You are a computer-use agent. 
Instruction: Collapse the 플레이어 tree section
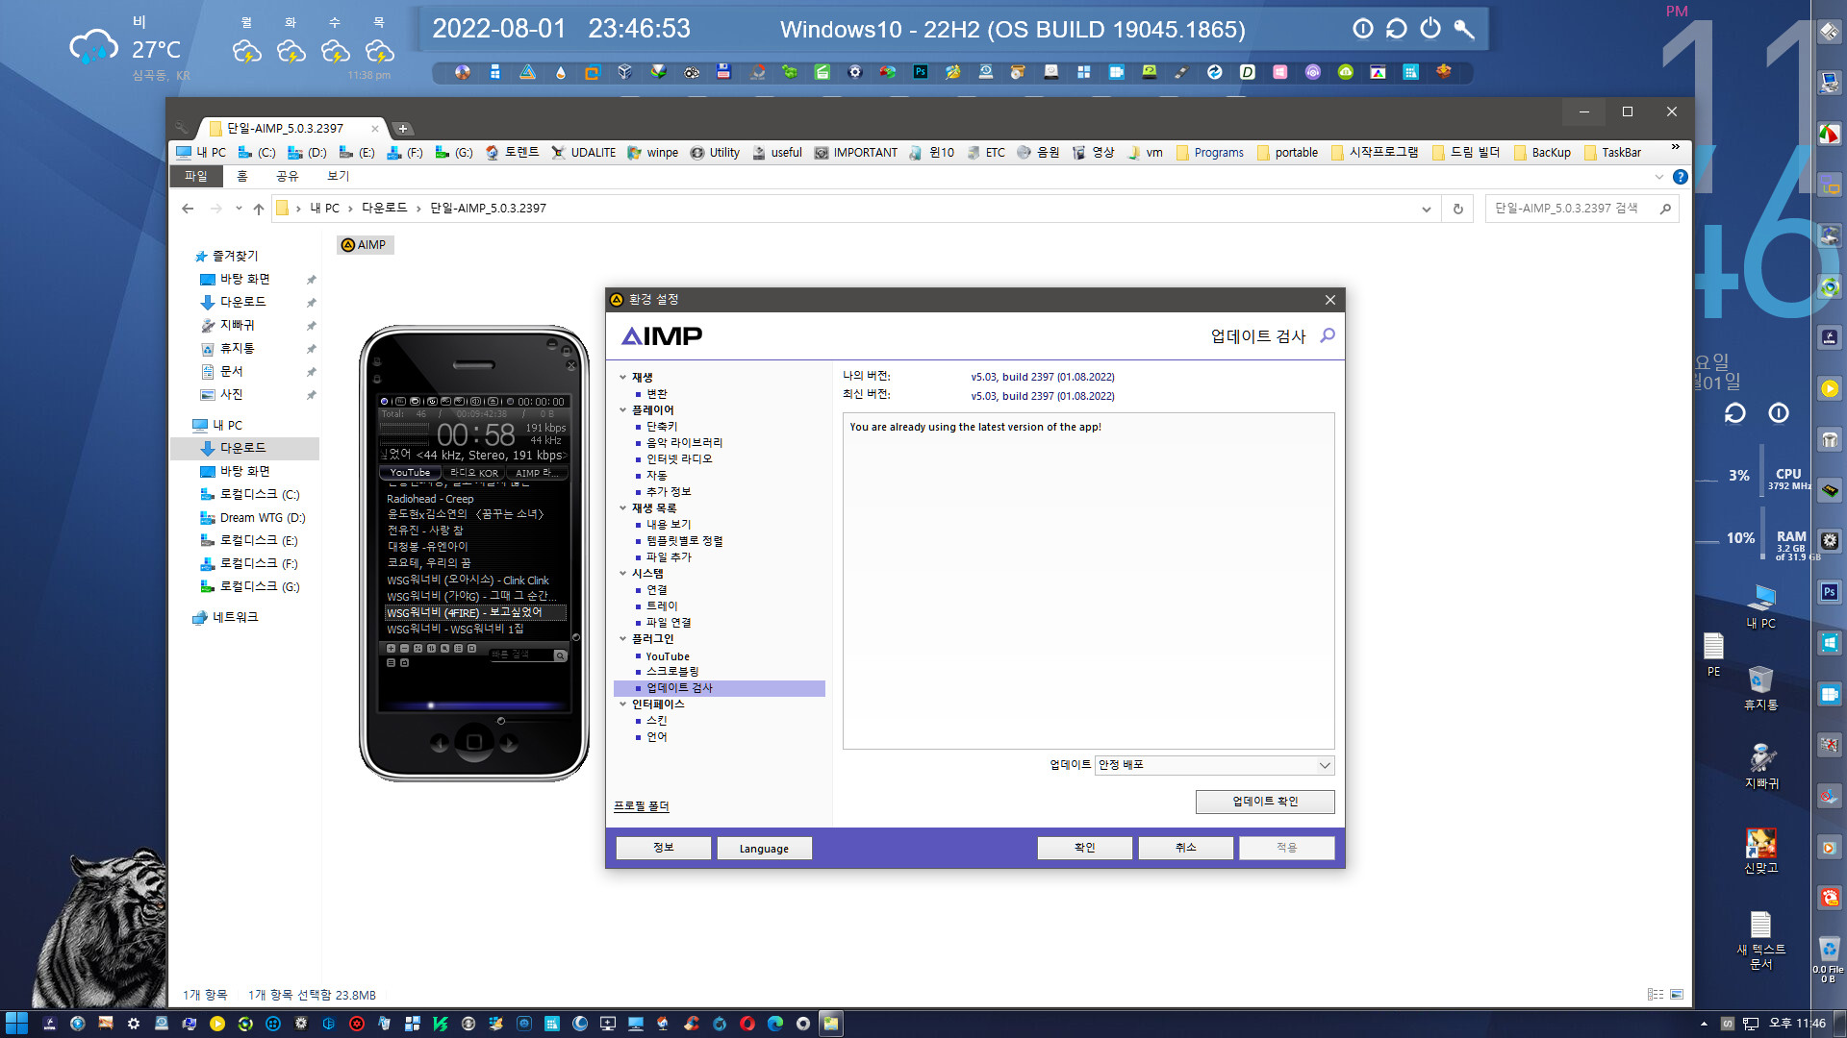622,409
